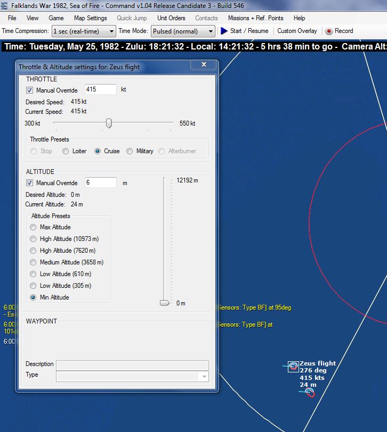
Task: Open the Time Compression dropdown
Action: tap(84, 31)
